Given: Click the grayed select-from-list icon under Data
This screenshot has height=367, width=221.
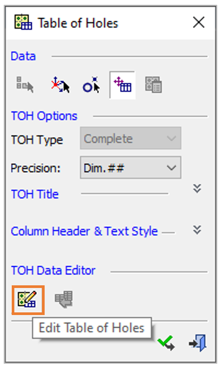Looking at the screenshot, I should point(25,84).
